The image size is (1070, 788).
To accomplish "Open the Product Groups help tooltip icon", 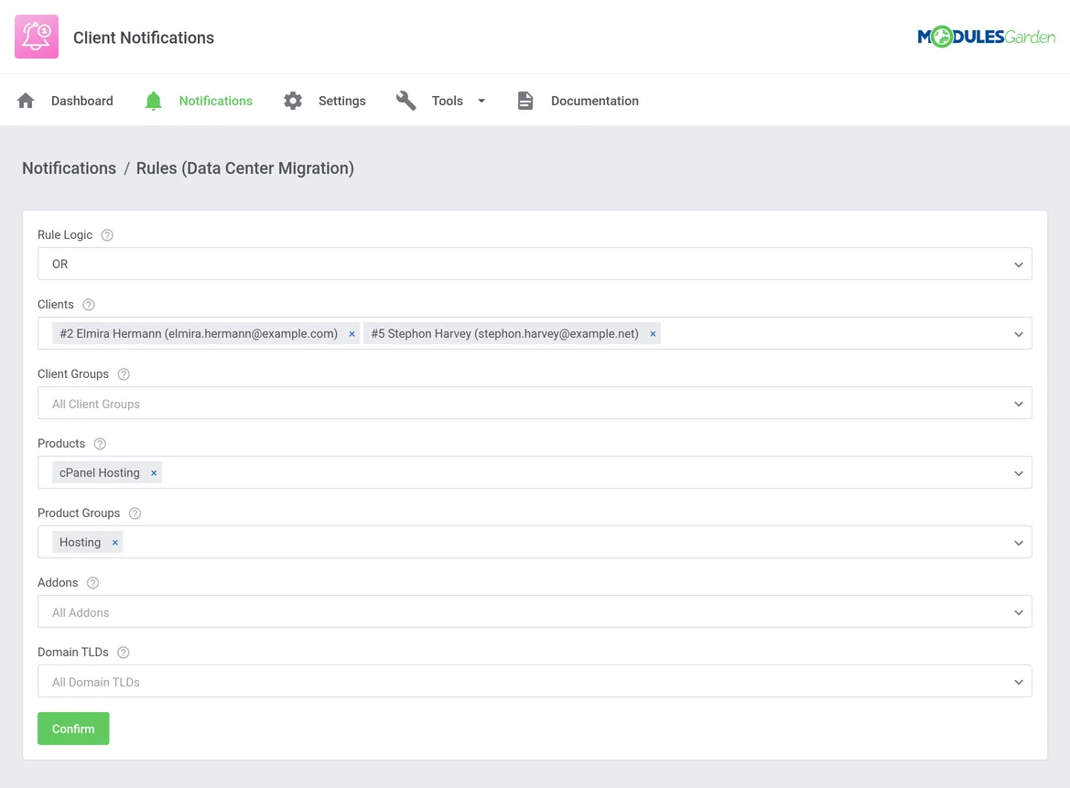I will click(135, 513).
